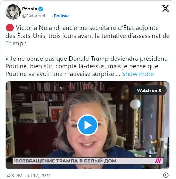The width and height of the screenshot is (176, 179).
Task: Open the @Galadriell__ handle link
Action: [36, 16]
